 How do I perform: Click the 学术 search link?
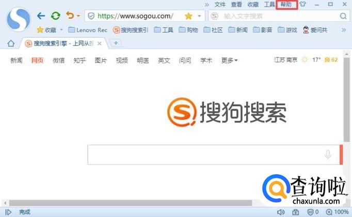coord(206,60)
